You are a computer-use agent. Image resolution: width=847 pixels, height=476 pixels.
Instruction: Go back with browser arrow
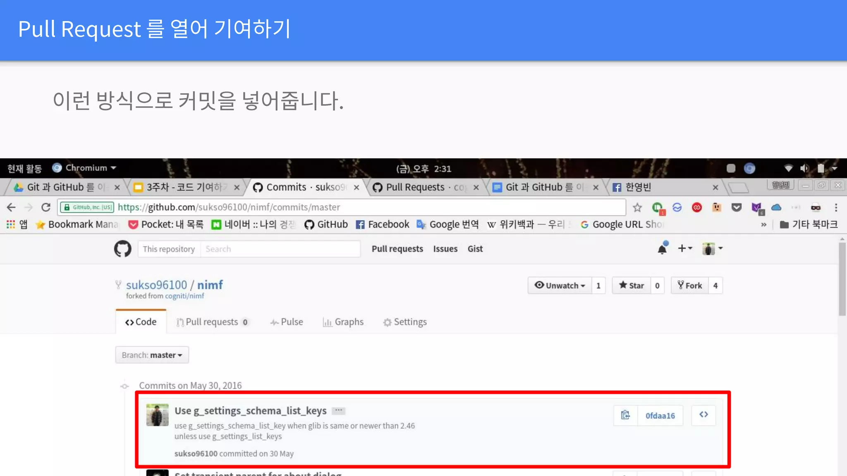click(11, 207)
